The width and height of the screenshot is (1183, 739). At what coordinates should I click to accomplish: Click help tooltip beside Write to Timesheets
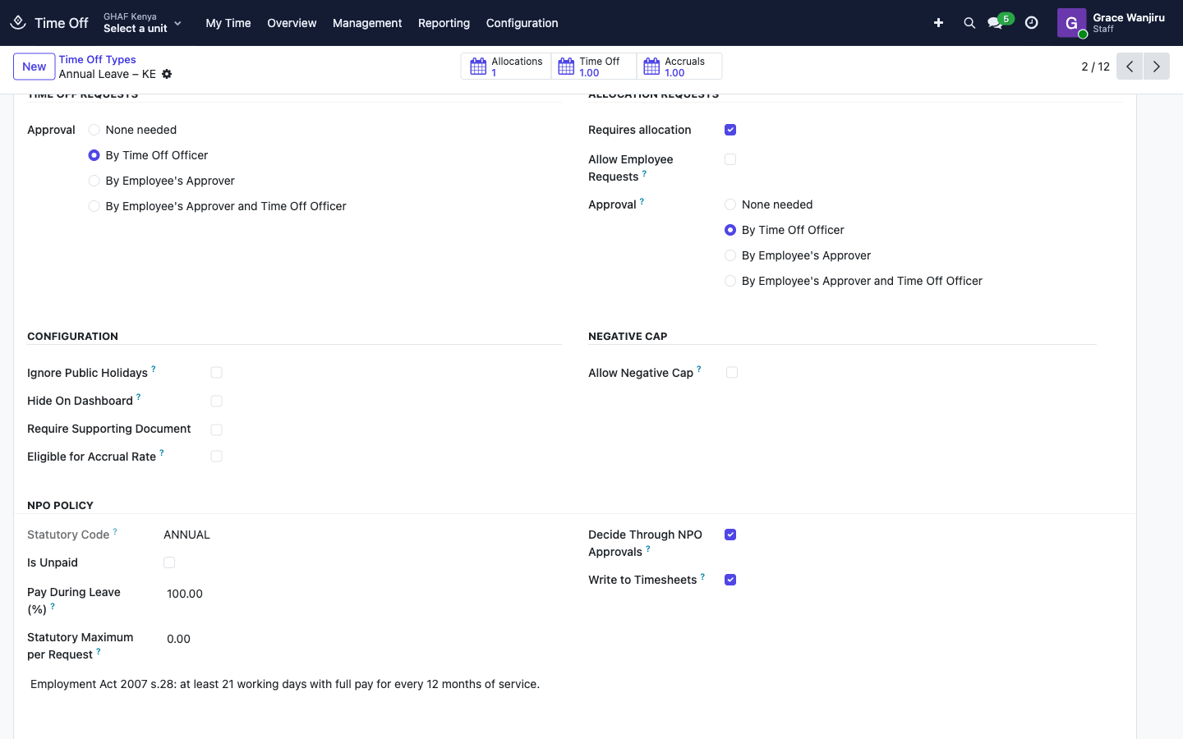pyautogui.click(x=702, y=576)
